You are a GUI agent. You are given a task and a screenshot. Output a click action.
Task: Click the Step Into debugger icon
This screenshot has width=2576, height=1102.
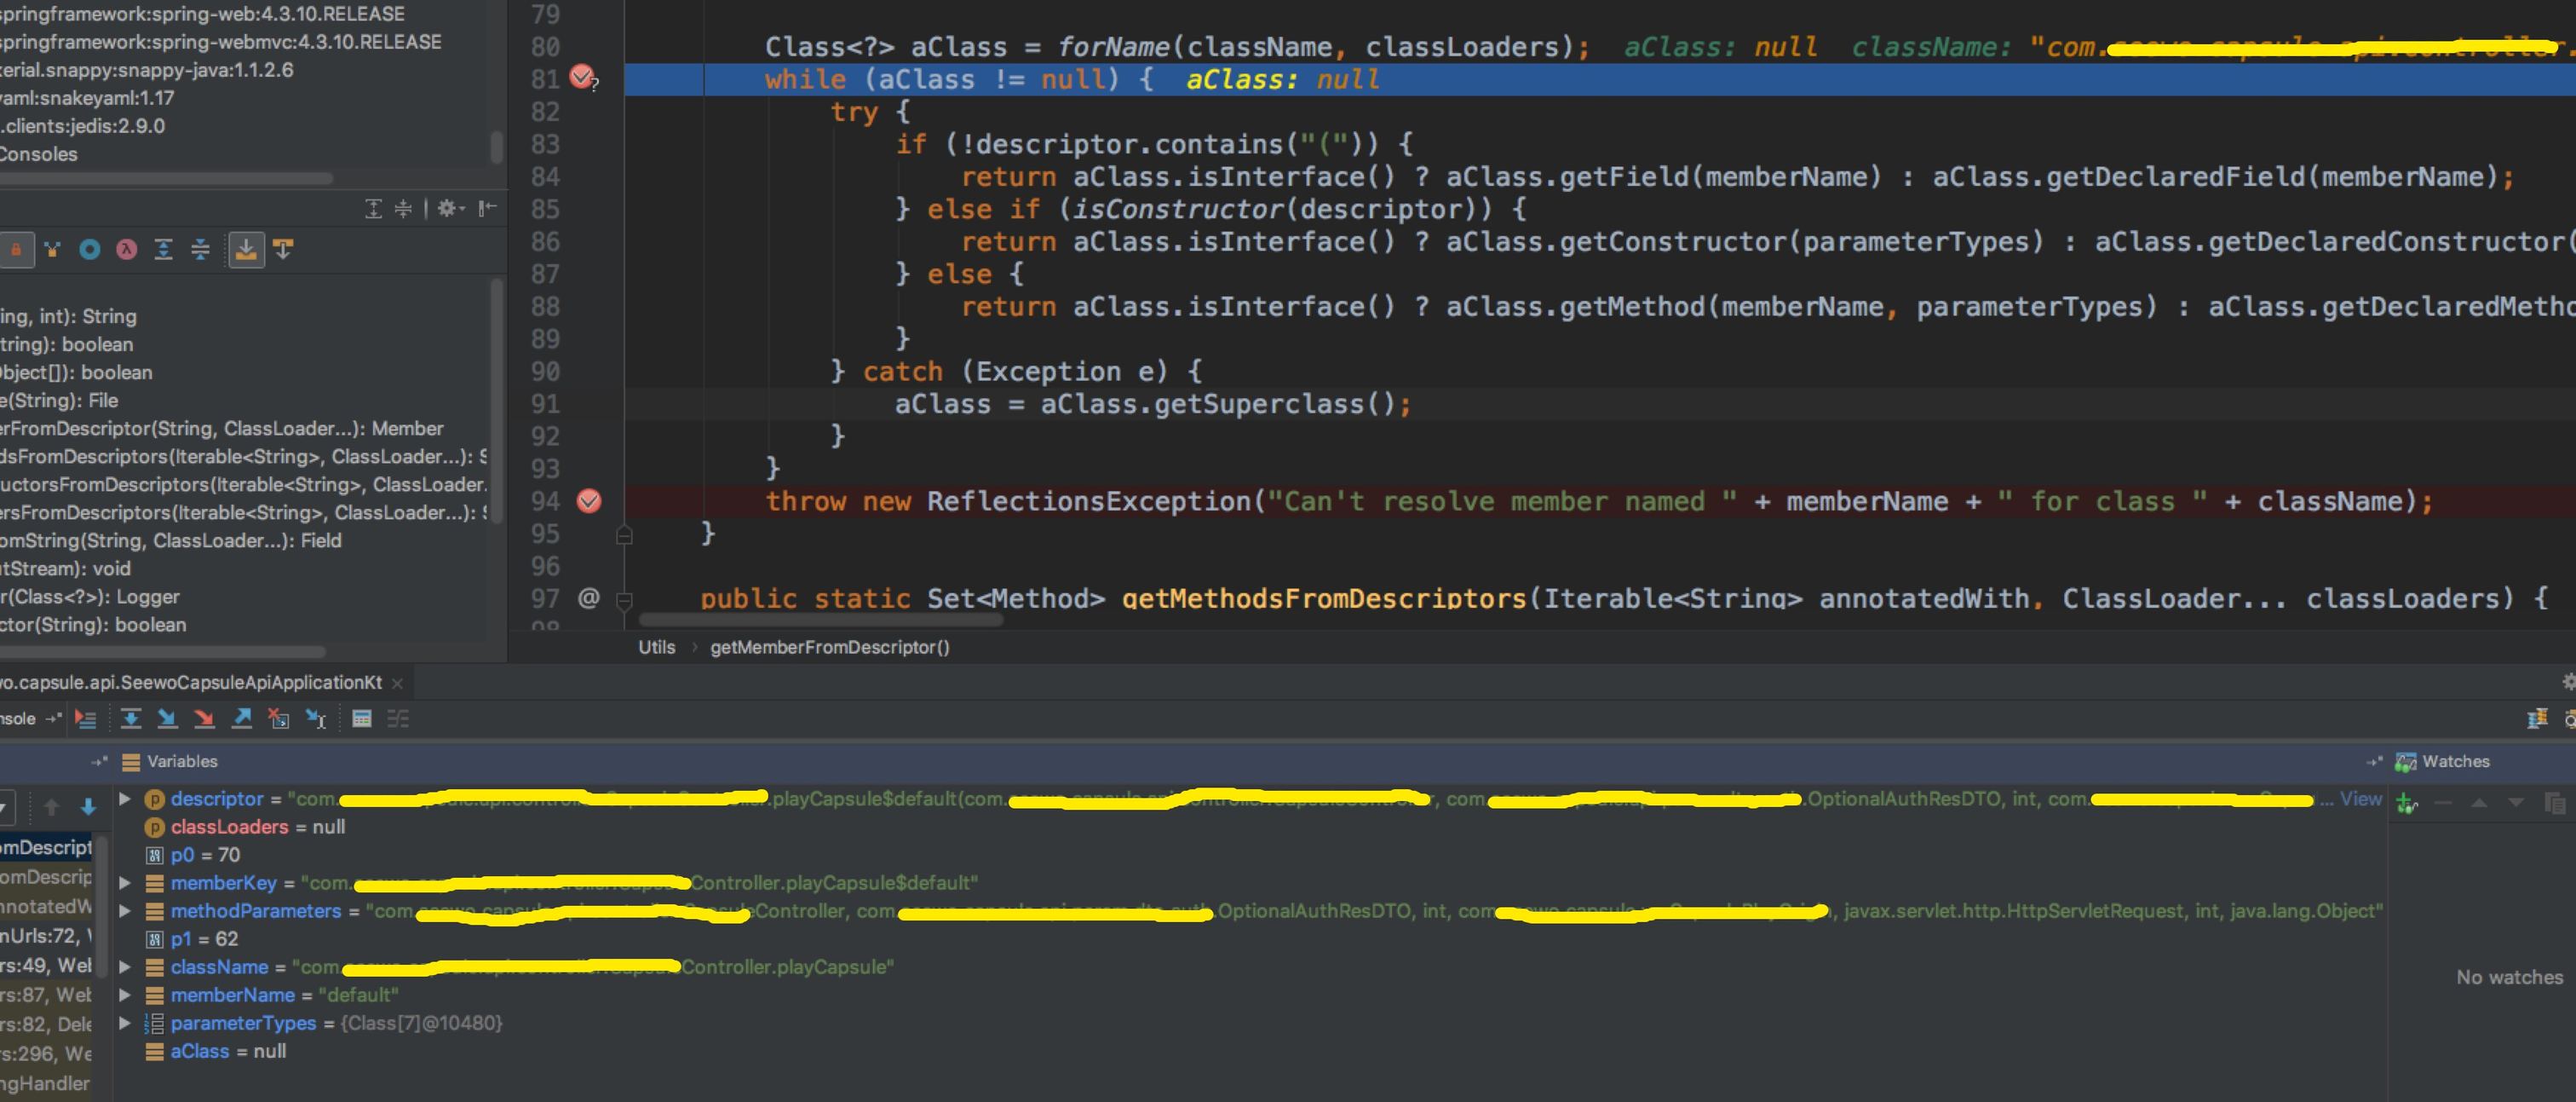click(167, 718)
